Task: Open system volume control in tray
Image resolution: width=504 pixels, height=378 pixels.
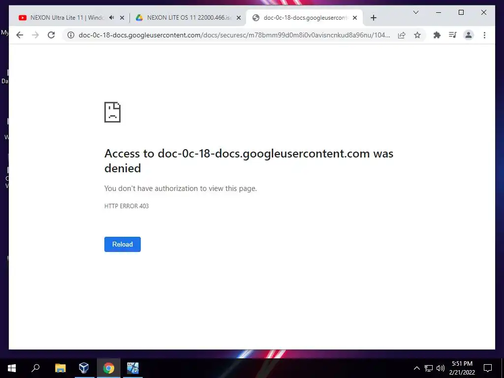Action: (x=441, y=368)
